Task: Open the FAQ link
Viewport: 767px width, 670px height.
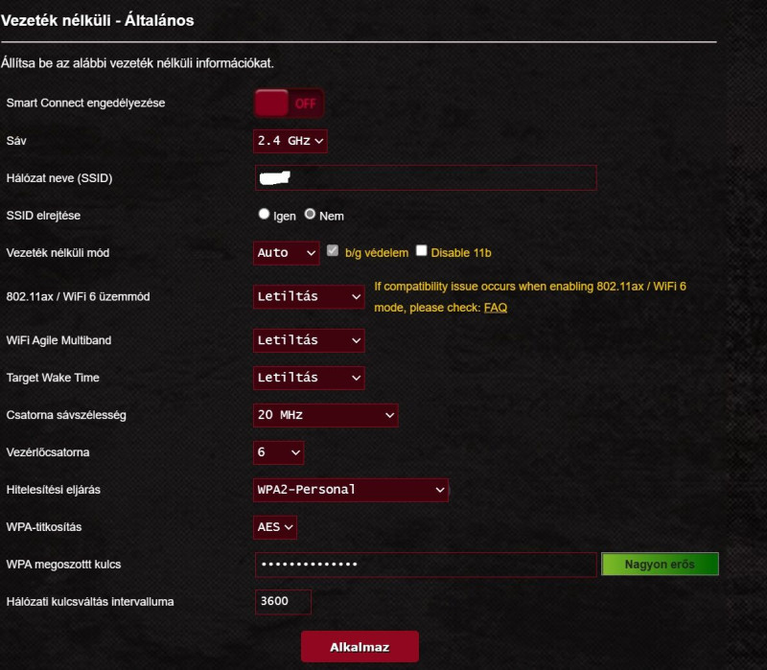Action: tap(496, 308)
